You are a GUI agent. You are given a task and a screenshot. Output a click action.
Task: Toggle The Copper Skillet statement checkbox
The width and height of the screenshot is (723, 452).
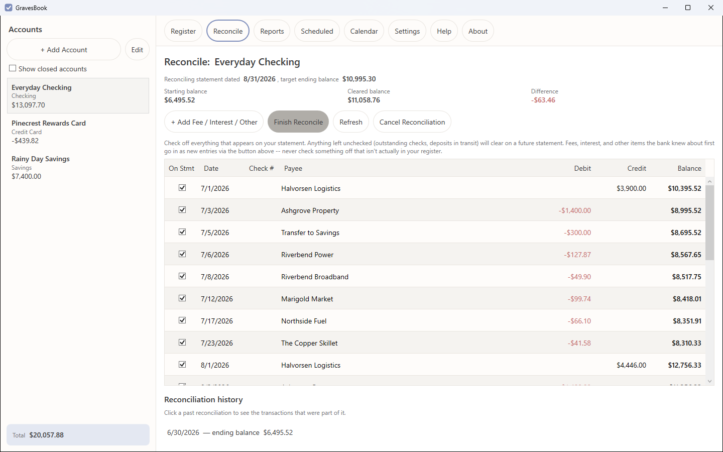[182, 343]
